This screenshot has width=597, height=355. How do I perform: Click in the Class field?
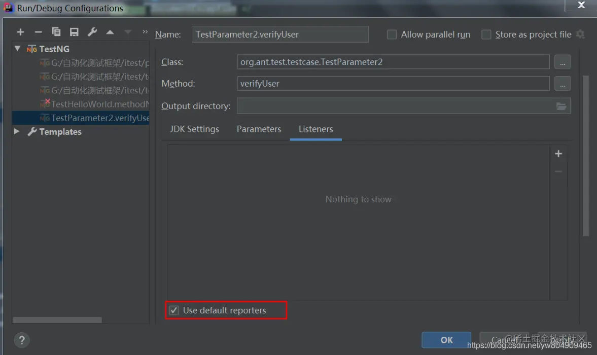393,62
